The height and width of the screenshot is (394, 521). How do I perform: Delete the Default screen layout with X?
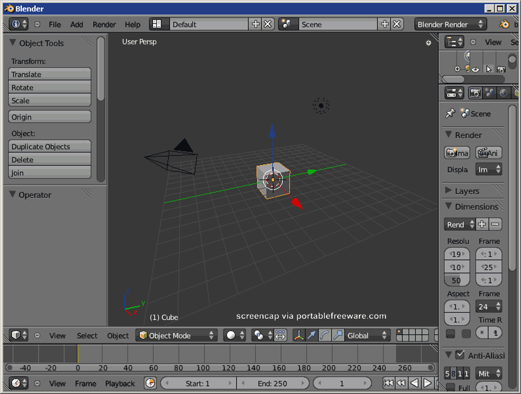coord(268,24)
